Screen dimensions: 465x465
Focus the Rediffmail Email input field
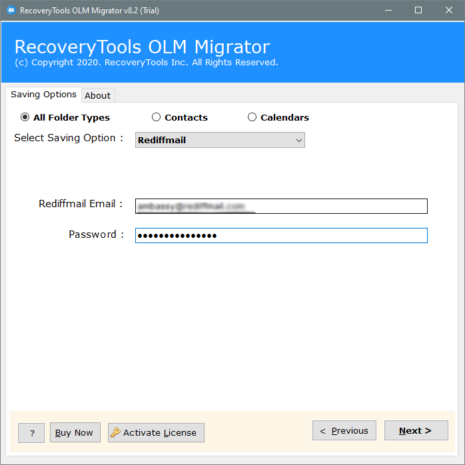coord(281,206)
